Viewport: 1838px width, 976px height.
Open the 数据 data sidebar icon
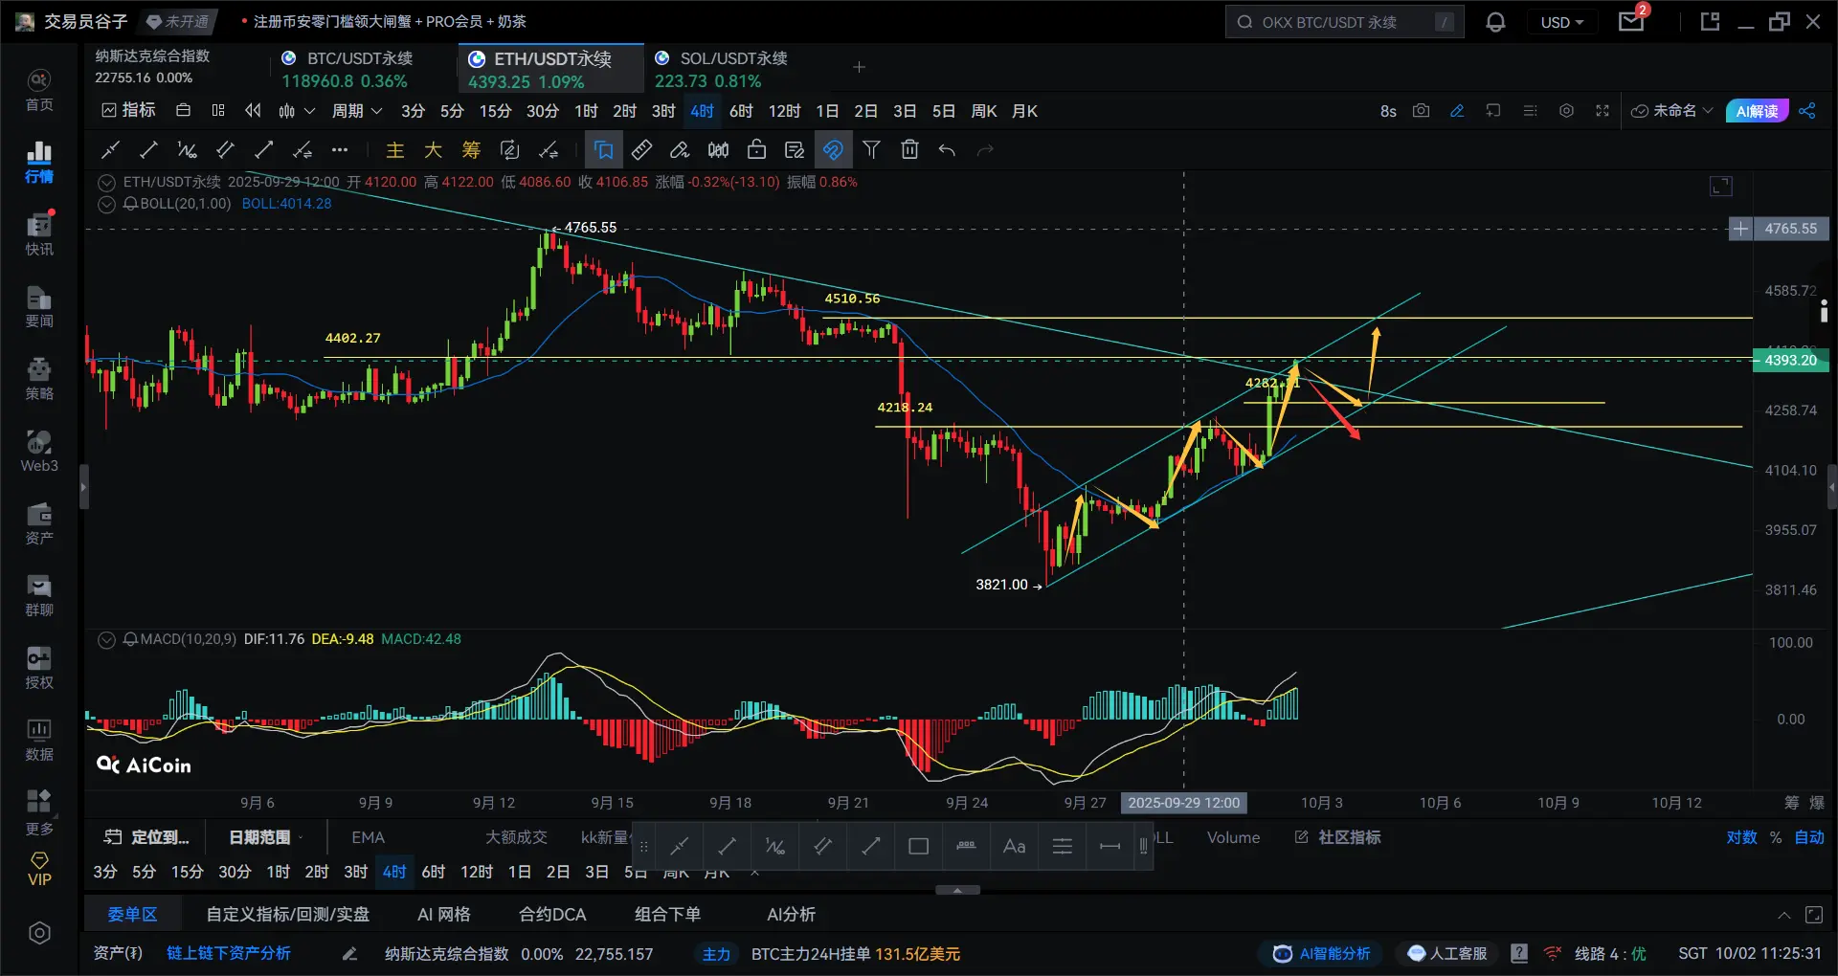pyautogui.click(x=39, y=741)
